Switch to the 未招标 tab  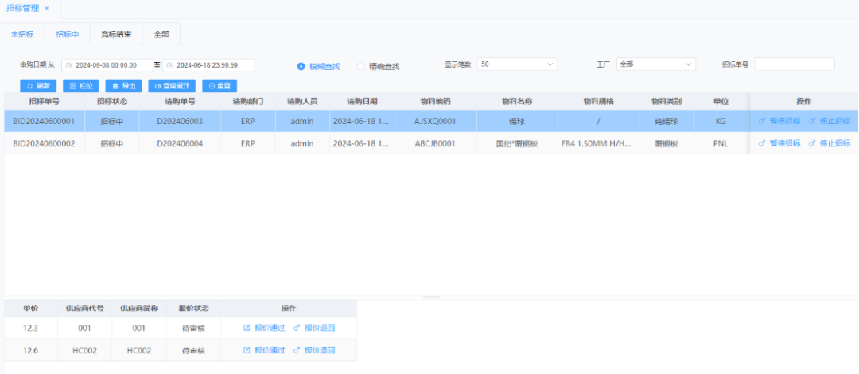point(22,34)
